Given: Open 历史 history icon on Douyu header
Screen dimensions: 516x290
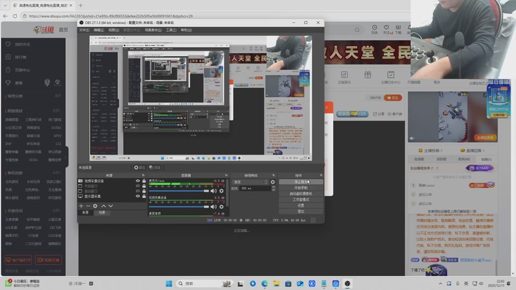Looking at the screenshot, I should coord(375,28).
